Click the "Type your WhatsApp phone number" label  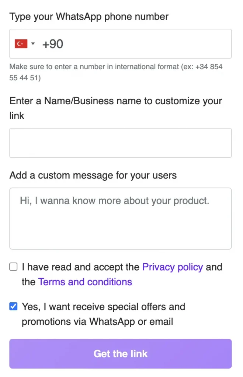tap(89, 17)
